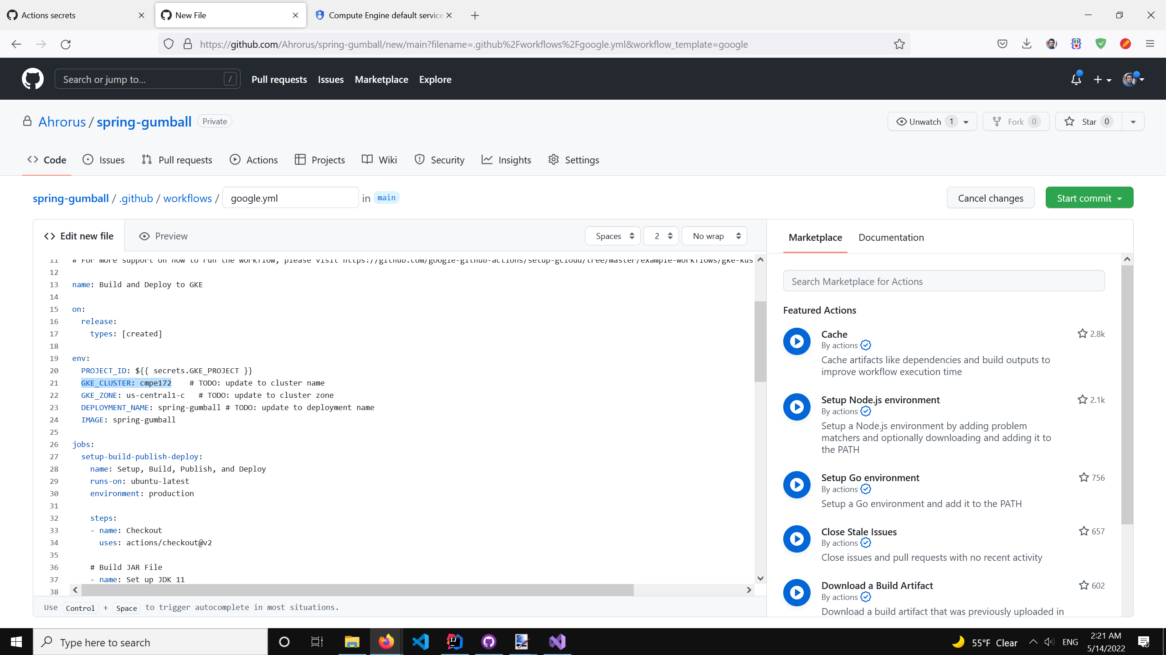Click the browser reload icon
The image size is (1166, 655).
point(66,44)
